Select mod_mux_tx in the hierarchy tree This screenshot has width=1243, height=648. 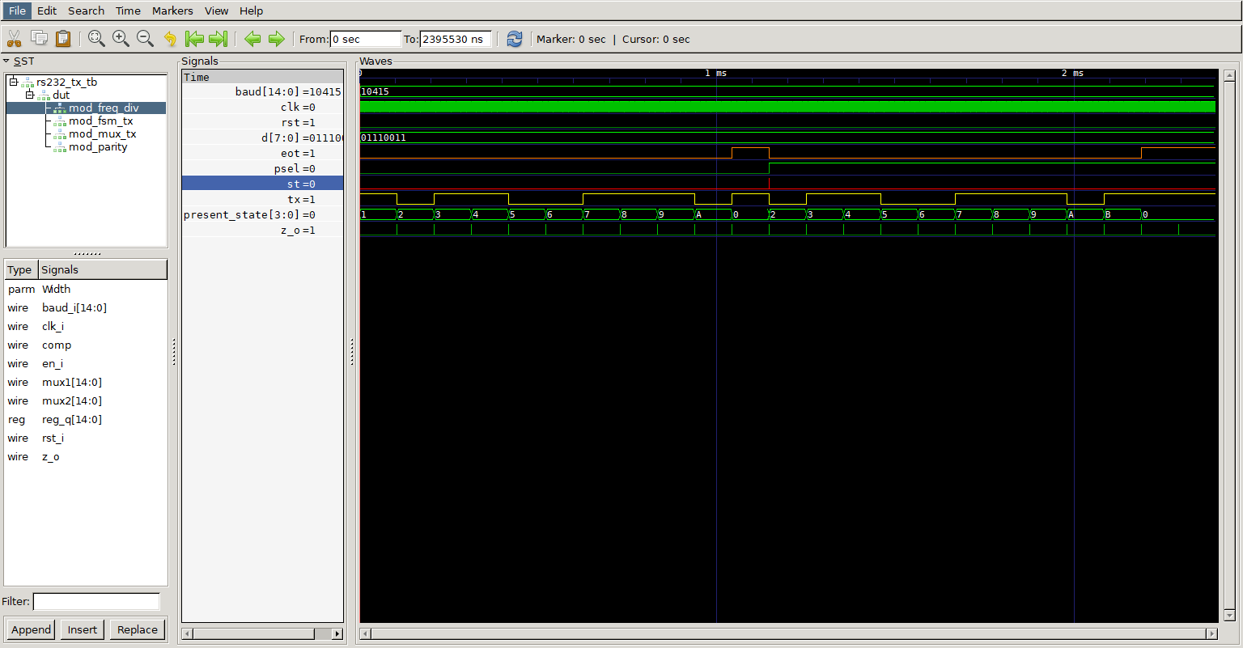click(x=102, y=133)
